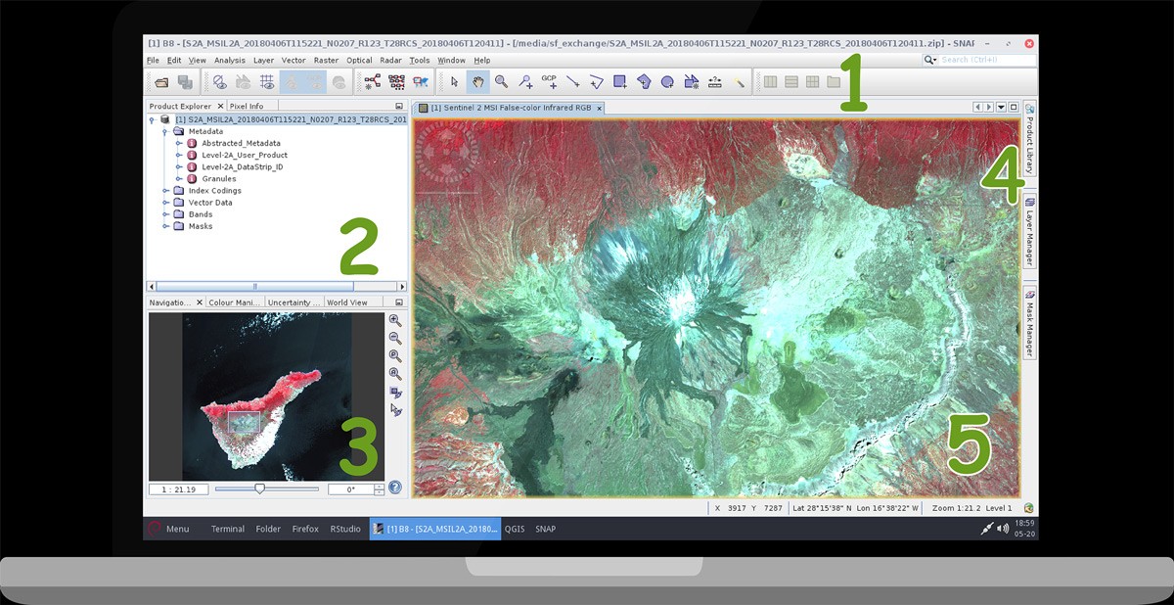Click QGIS in the taskbar
The height and width of the screenshot is (605, 1174).
[x=515, y=529]
